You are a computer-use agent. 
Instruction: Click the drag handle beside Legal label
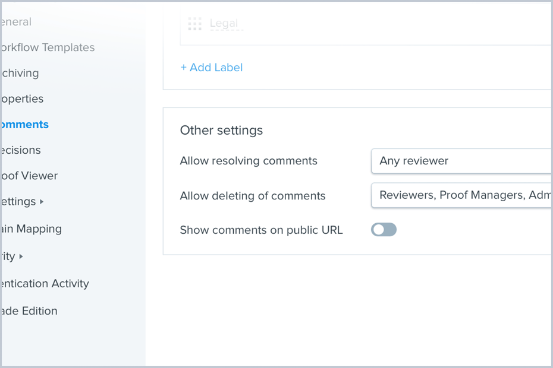[x=194, y=24]
